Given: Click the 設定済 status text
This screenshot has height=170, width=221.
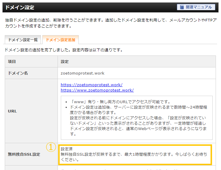Looking at the screenshot, I should click(x=67, y=149).
